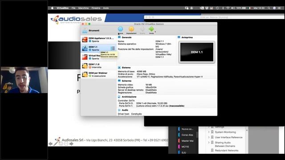Screen dimensions: 285x160
Task: Click the Schermo section header
Action: coord(126,81)
